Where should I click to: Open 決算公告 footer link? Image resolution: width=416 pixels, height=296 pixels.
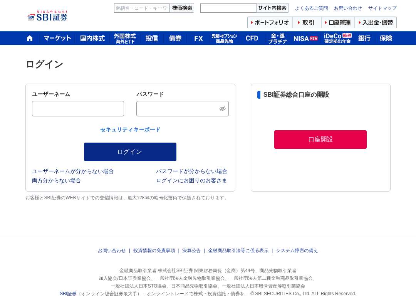click(x=191, y=251)
